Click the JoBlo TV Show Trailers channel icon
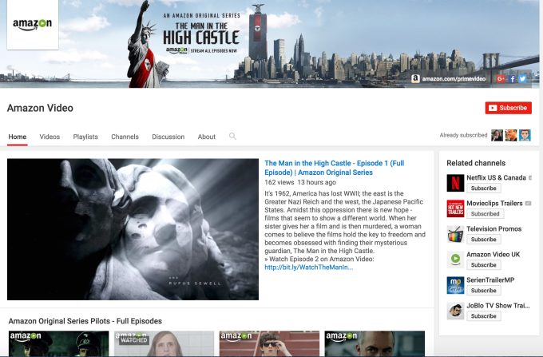 pos(455,311)
